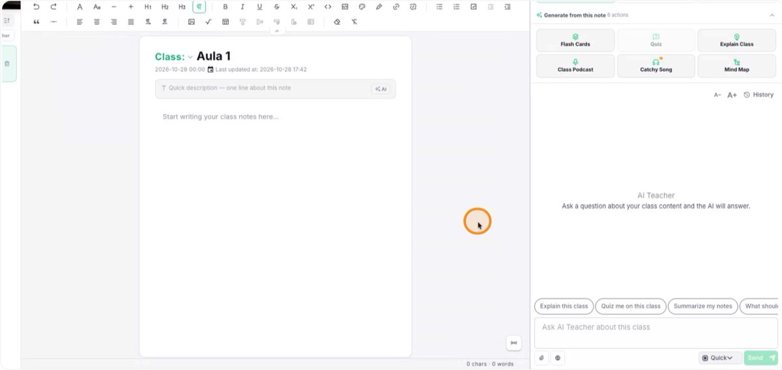Increase chat font size with A+
782x370 pixels.
(x=732, y=95)
